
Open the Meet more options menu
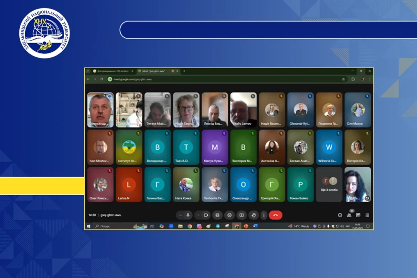[x=264, y=215]
